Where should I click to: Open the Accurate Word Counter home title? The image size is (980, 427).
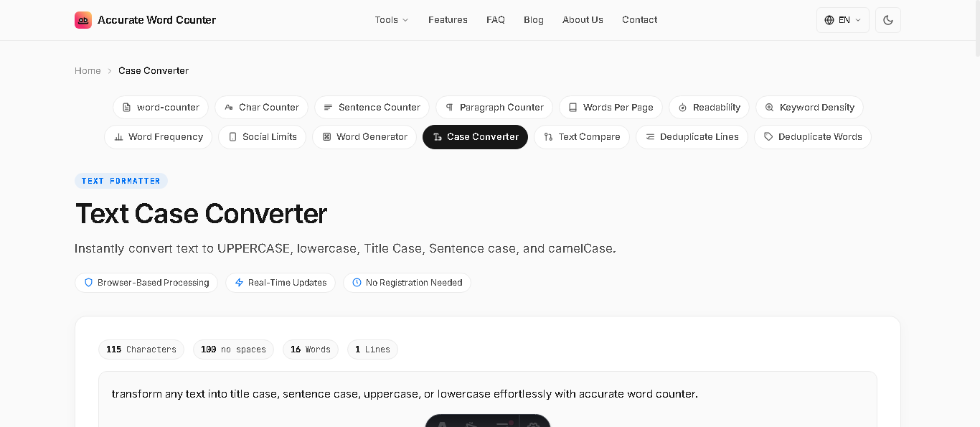pos(156,20)
